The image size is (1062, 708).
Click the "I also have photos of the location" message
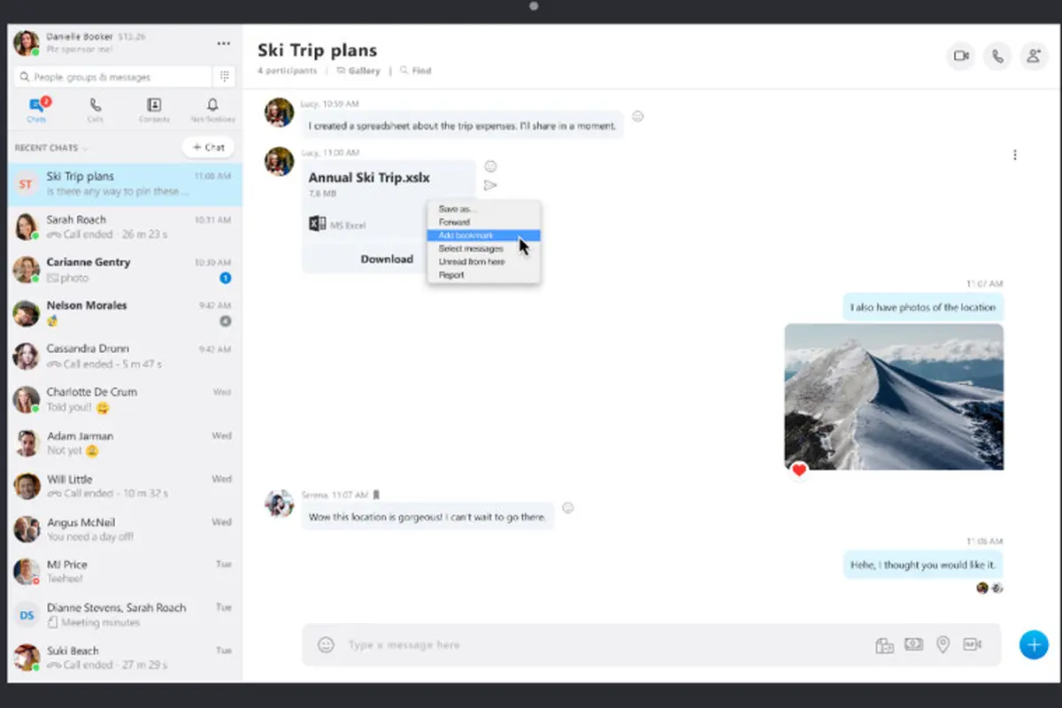click(923, 307)
